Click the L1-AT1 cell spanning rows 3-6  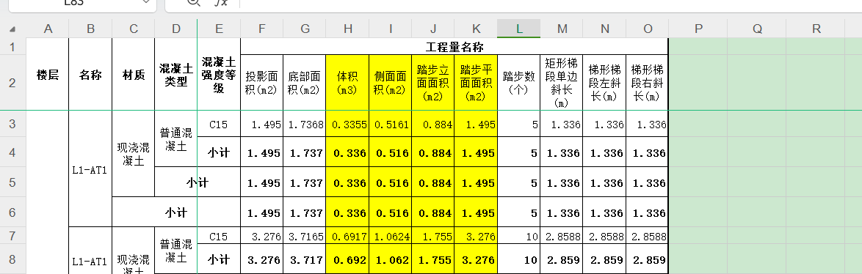tap(91, 169)
